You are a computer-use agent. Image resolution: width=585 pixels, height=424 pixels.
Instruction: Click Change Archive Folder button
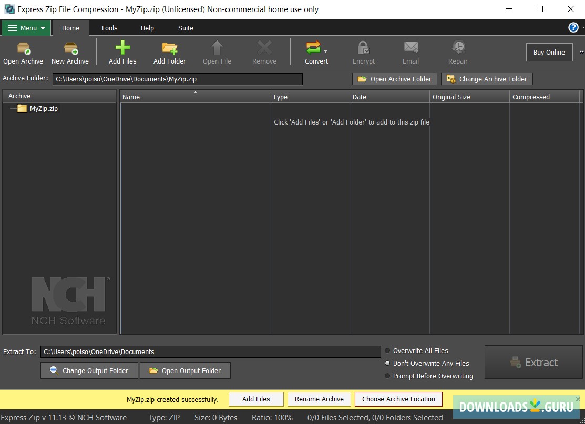click(487, 79)
